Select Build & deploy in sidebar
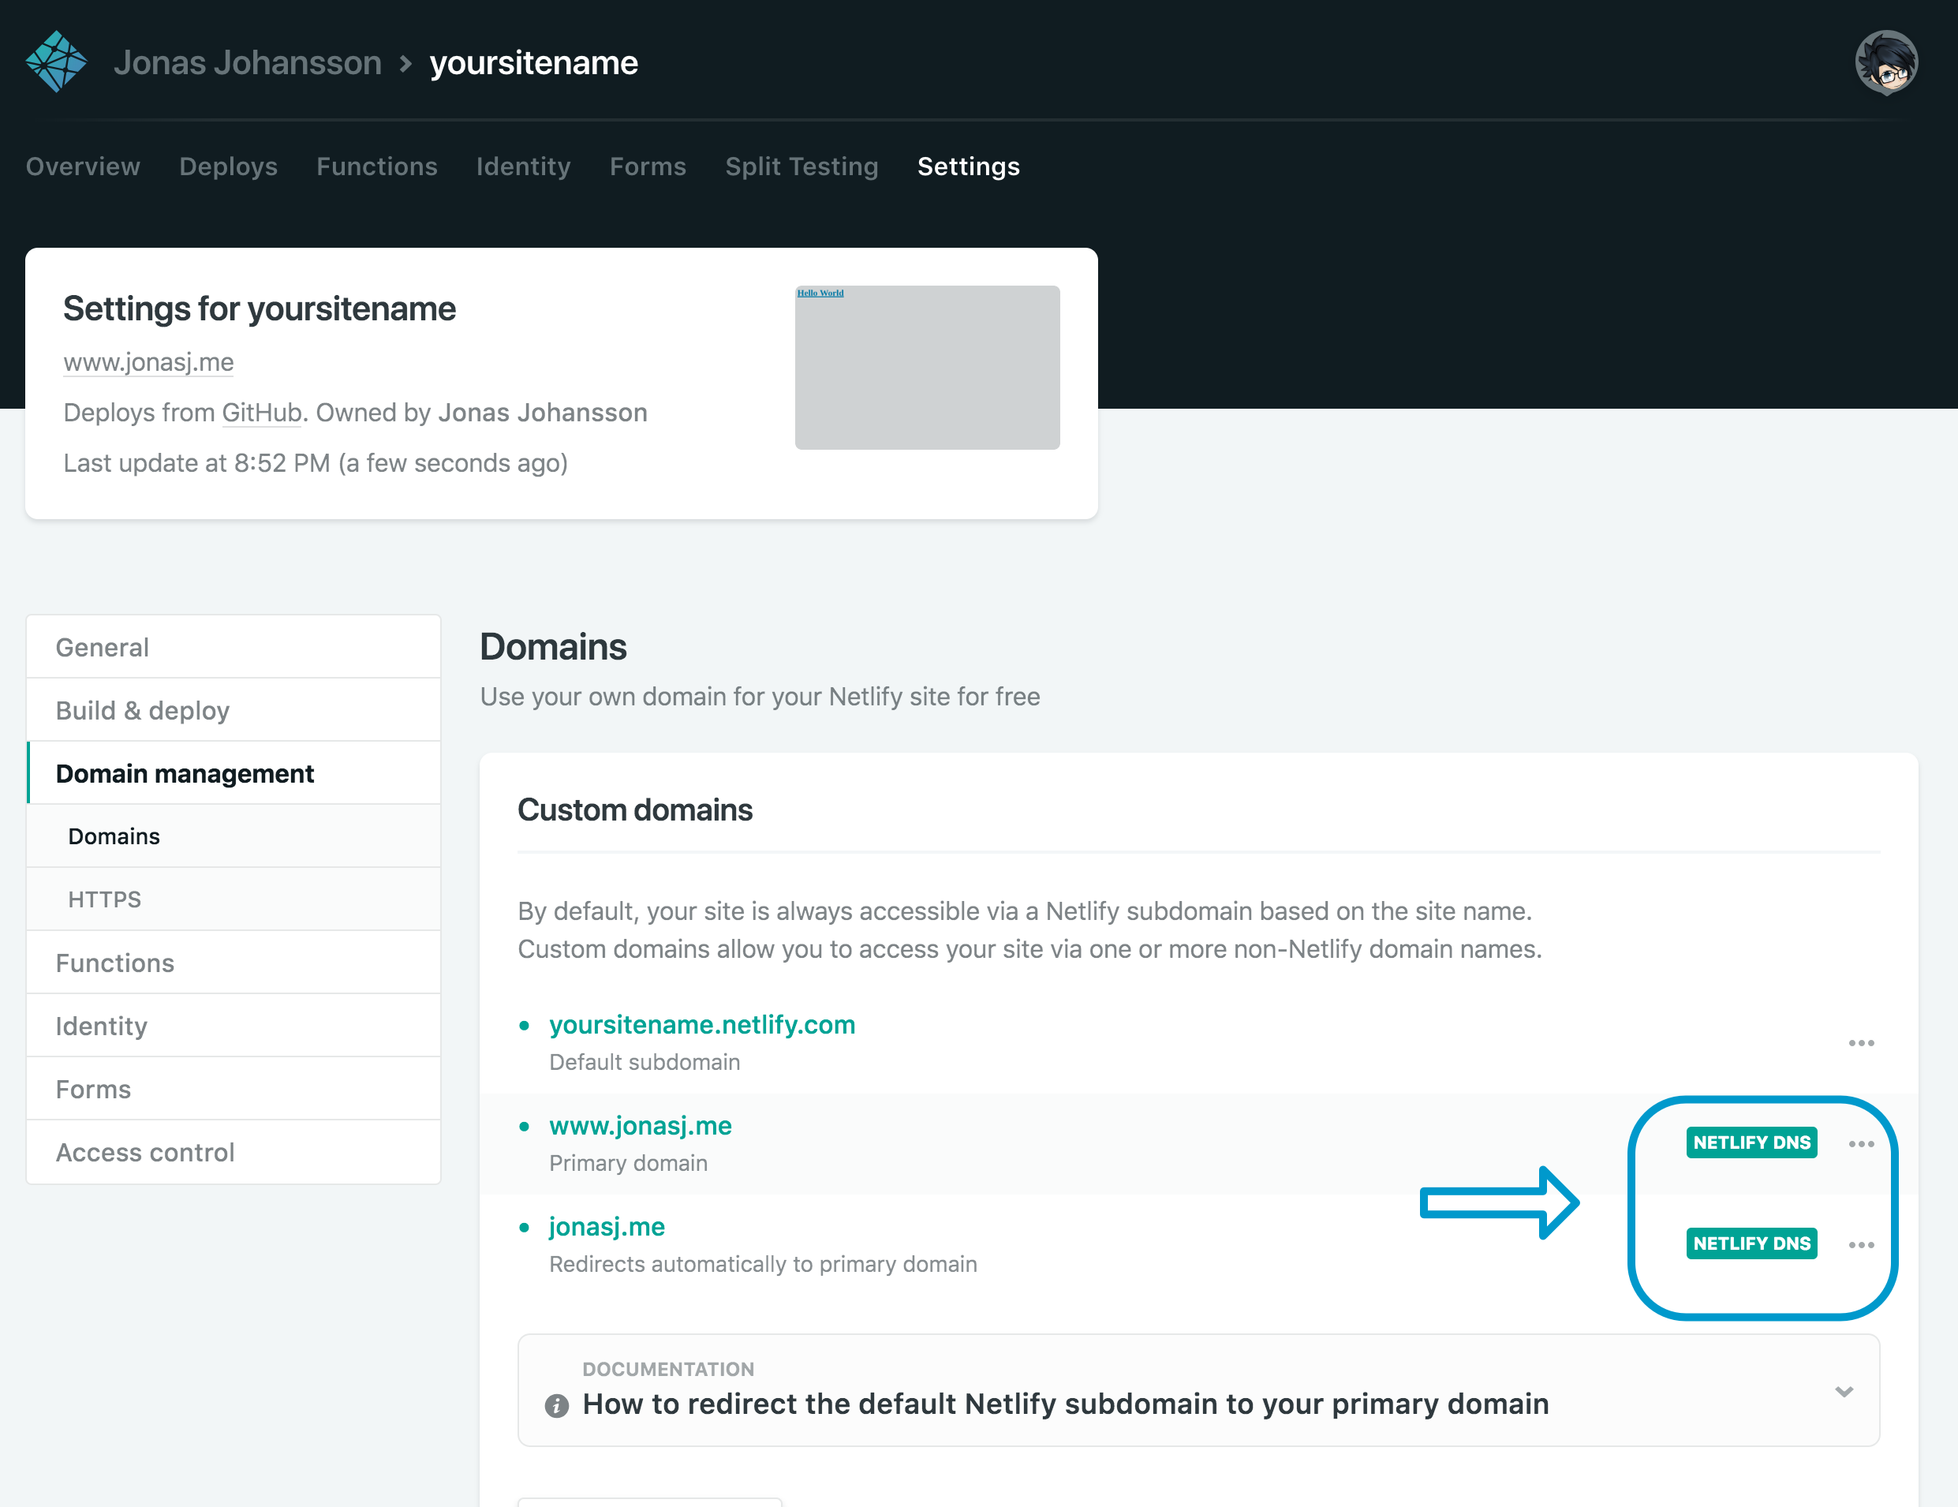This screenshot has height=1507, width=1958. point(234,710)
